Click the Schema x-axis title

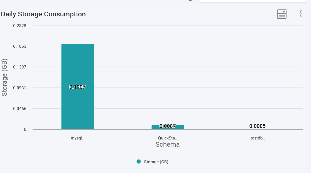[x=168, y=144]
